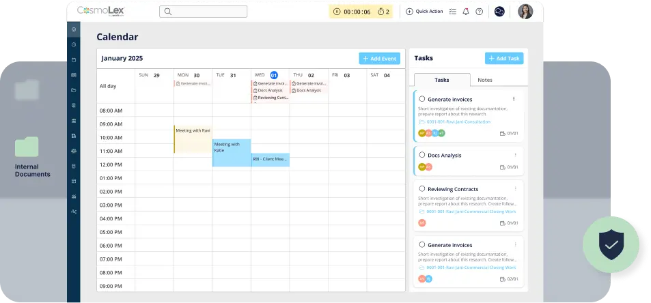Open the bank building icon in sidebar

click(74, 121)
